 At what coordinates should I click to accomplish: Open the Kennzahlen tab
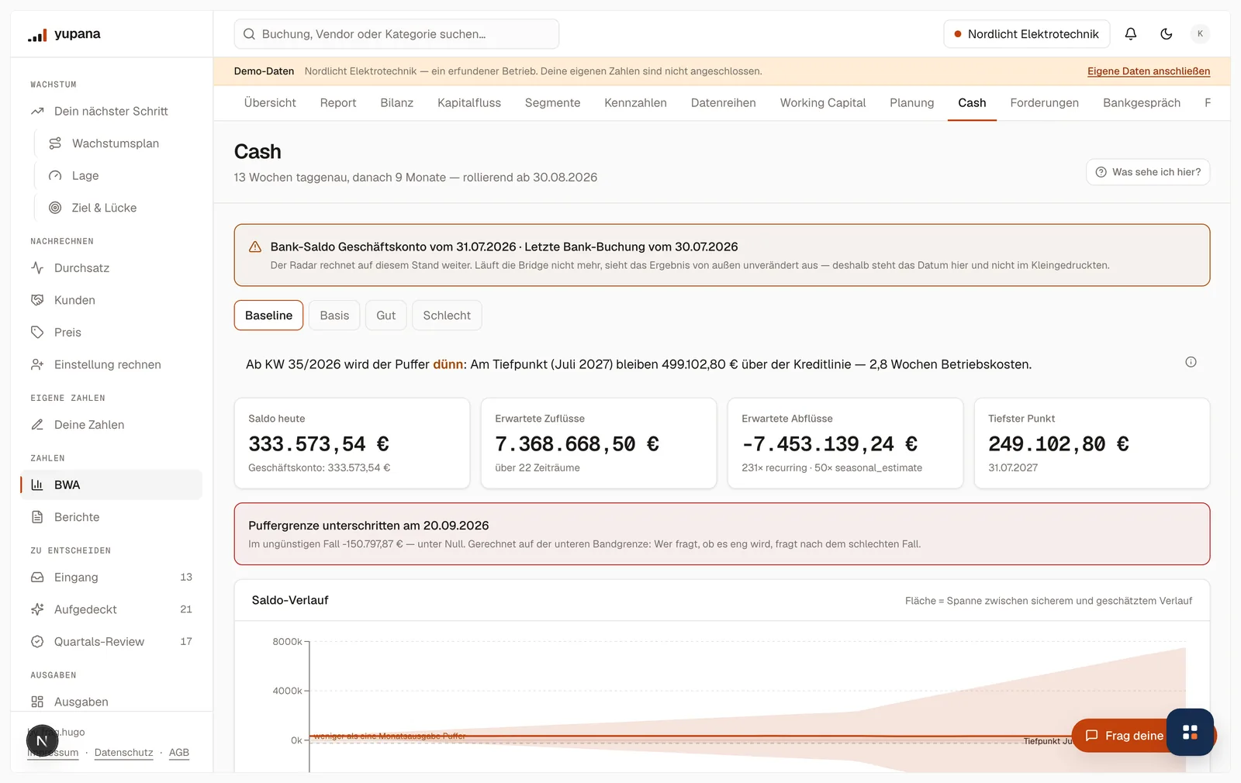click(635, 103)
